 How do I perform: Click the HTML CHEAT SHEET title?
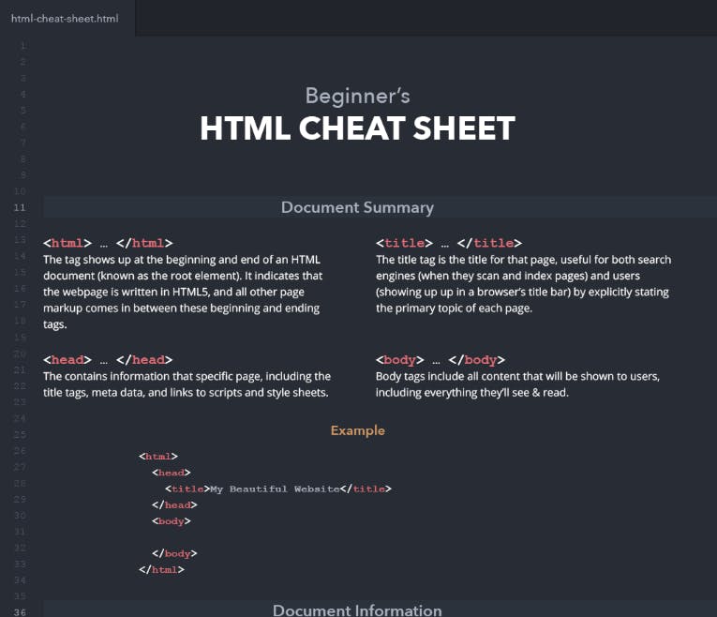tap(358, 128)
